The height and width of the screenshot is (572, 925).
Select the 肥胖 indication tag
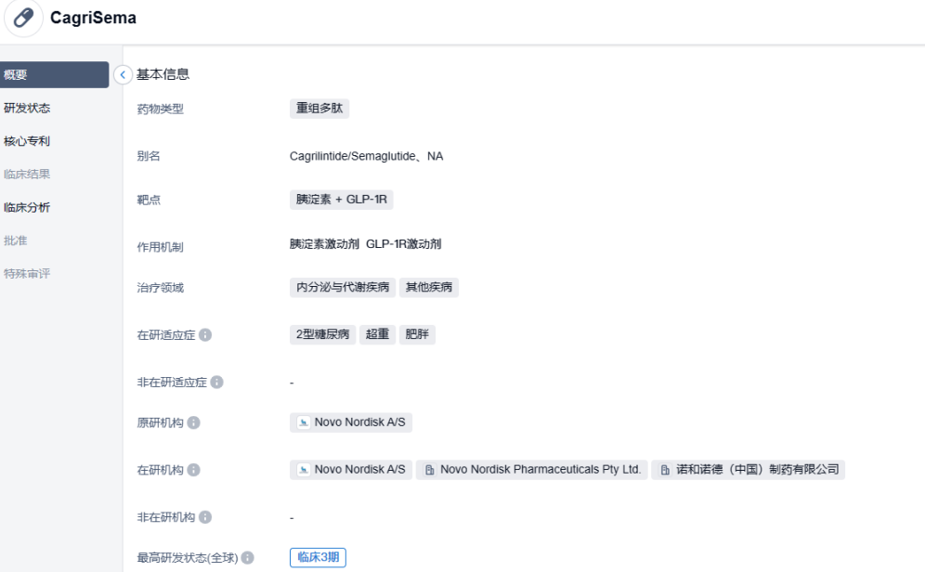click(418, 335)
